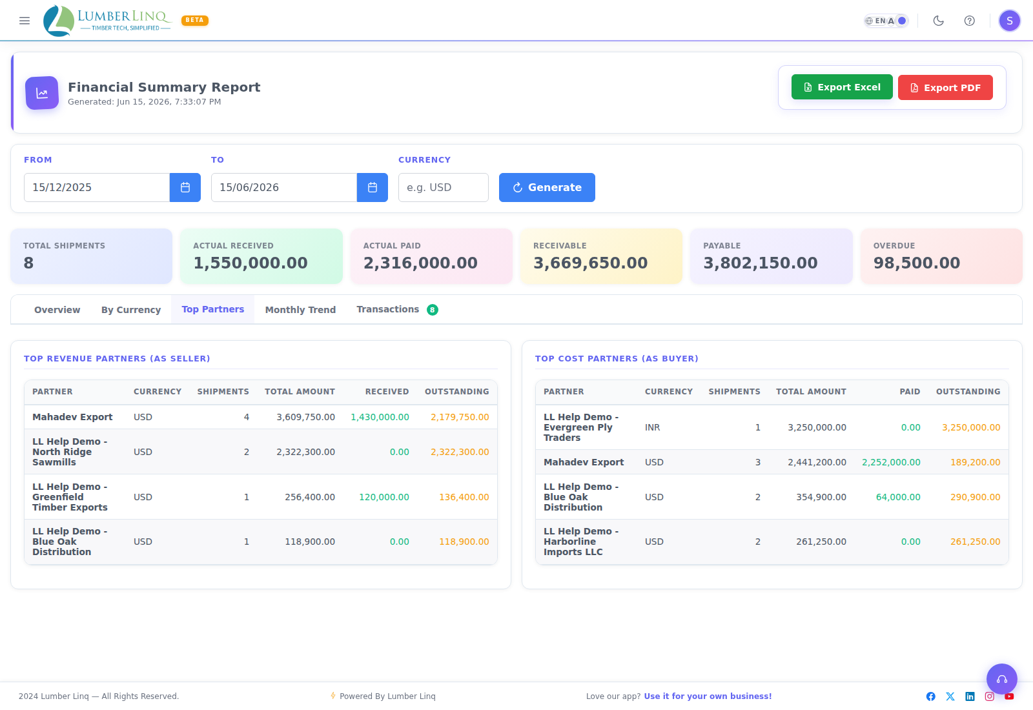Click the Total Shipments summary card
Viewport: 1033px width, 710px height.
pyautogui.click(x=92, y=256)
